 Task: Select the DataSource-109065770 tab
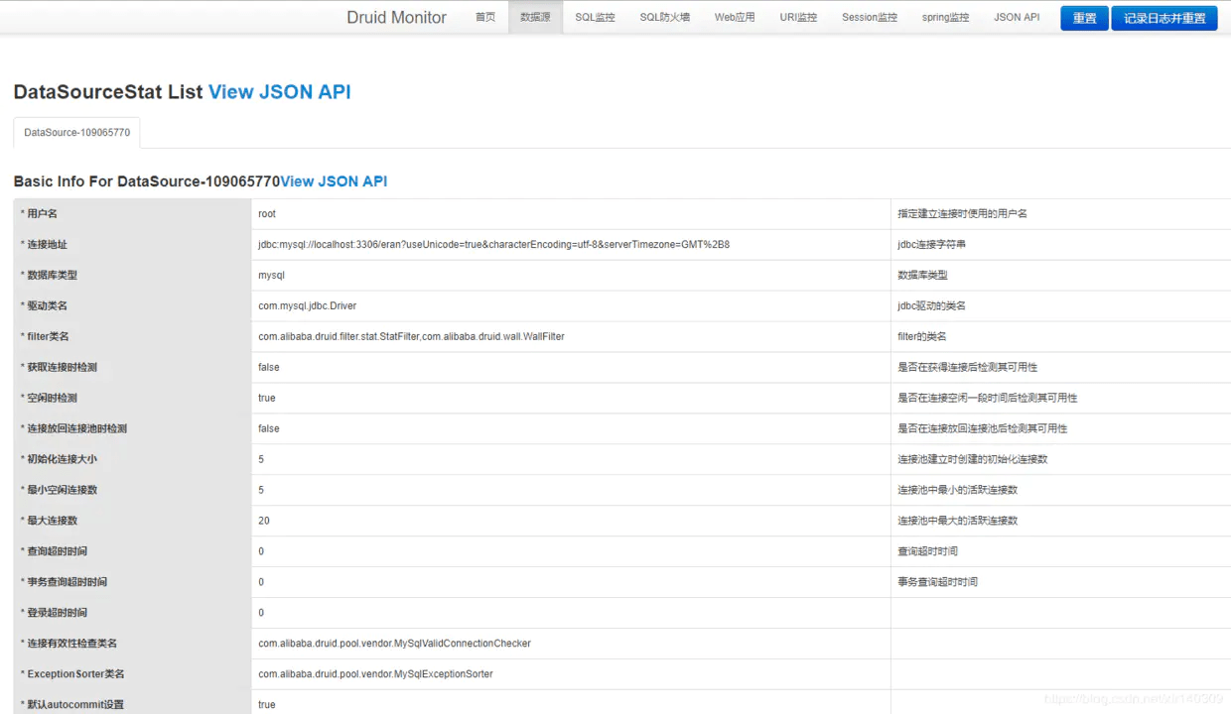(76, 133)
